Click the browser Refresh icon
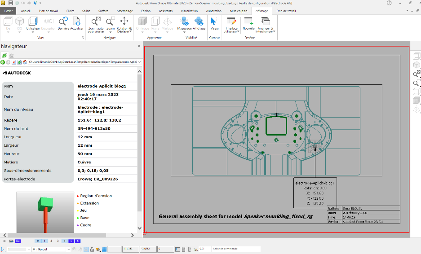This screenshot has width=421, height=254. tap(19, 62)
